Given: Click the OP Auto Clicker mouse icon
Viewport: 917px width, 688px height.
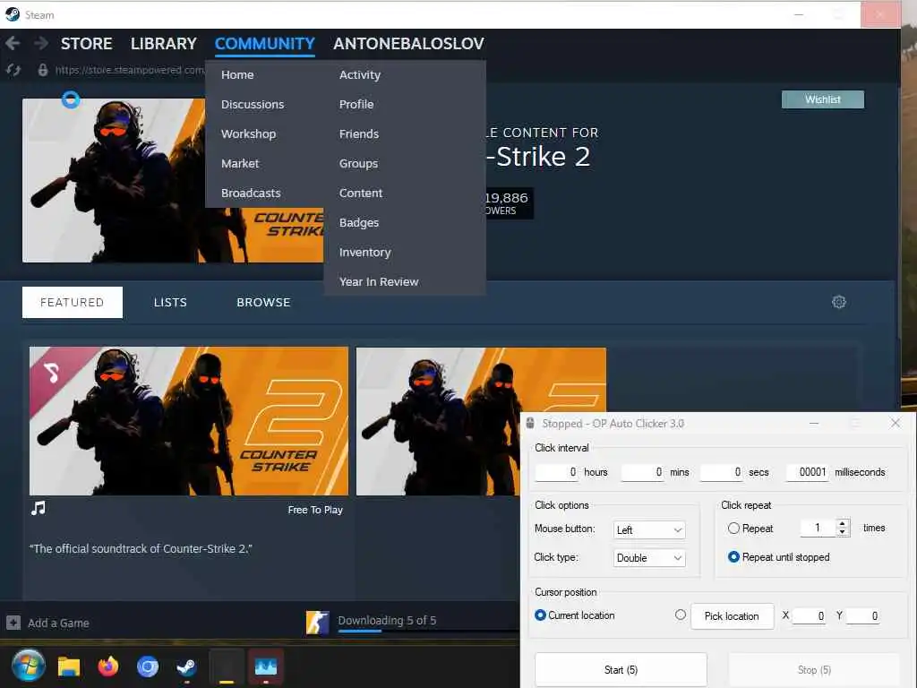Looking at the screenshot, I should click(x=530, y=423).
